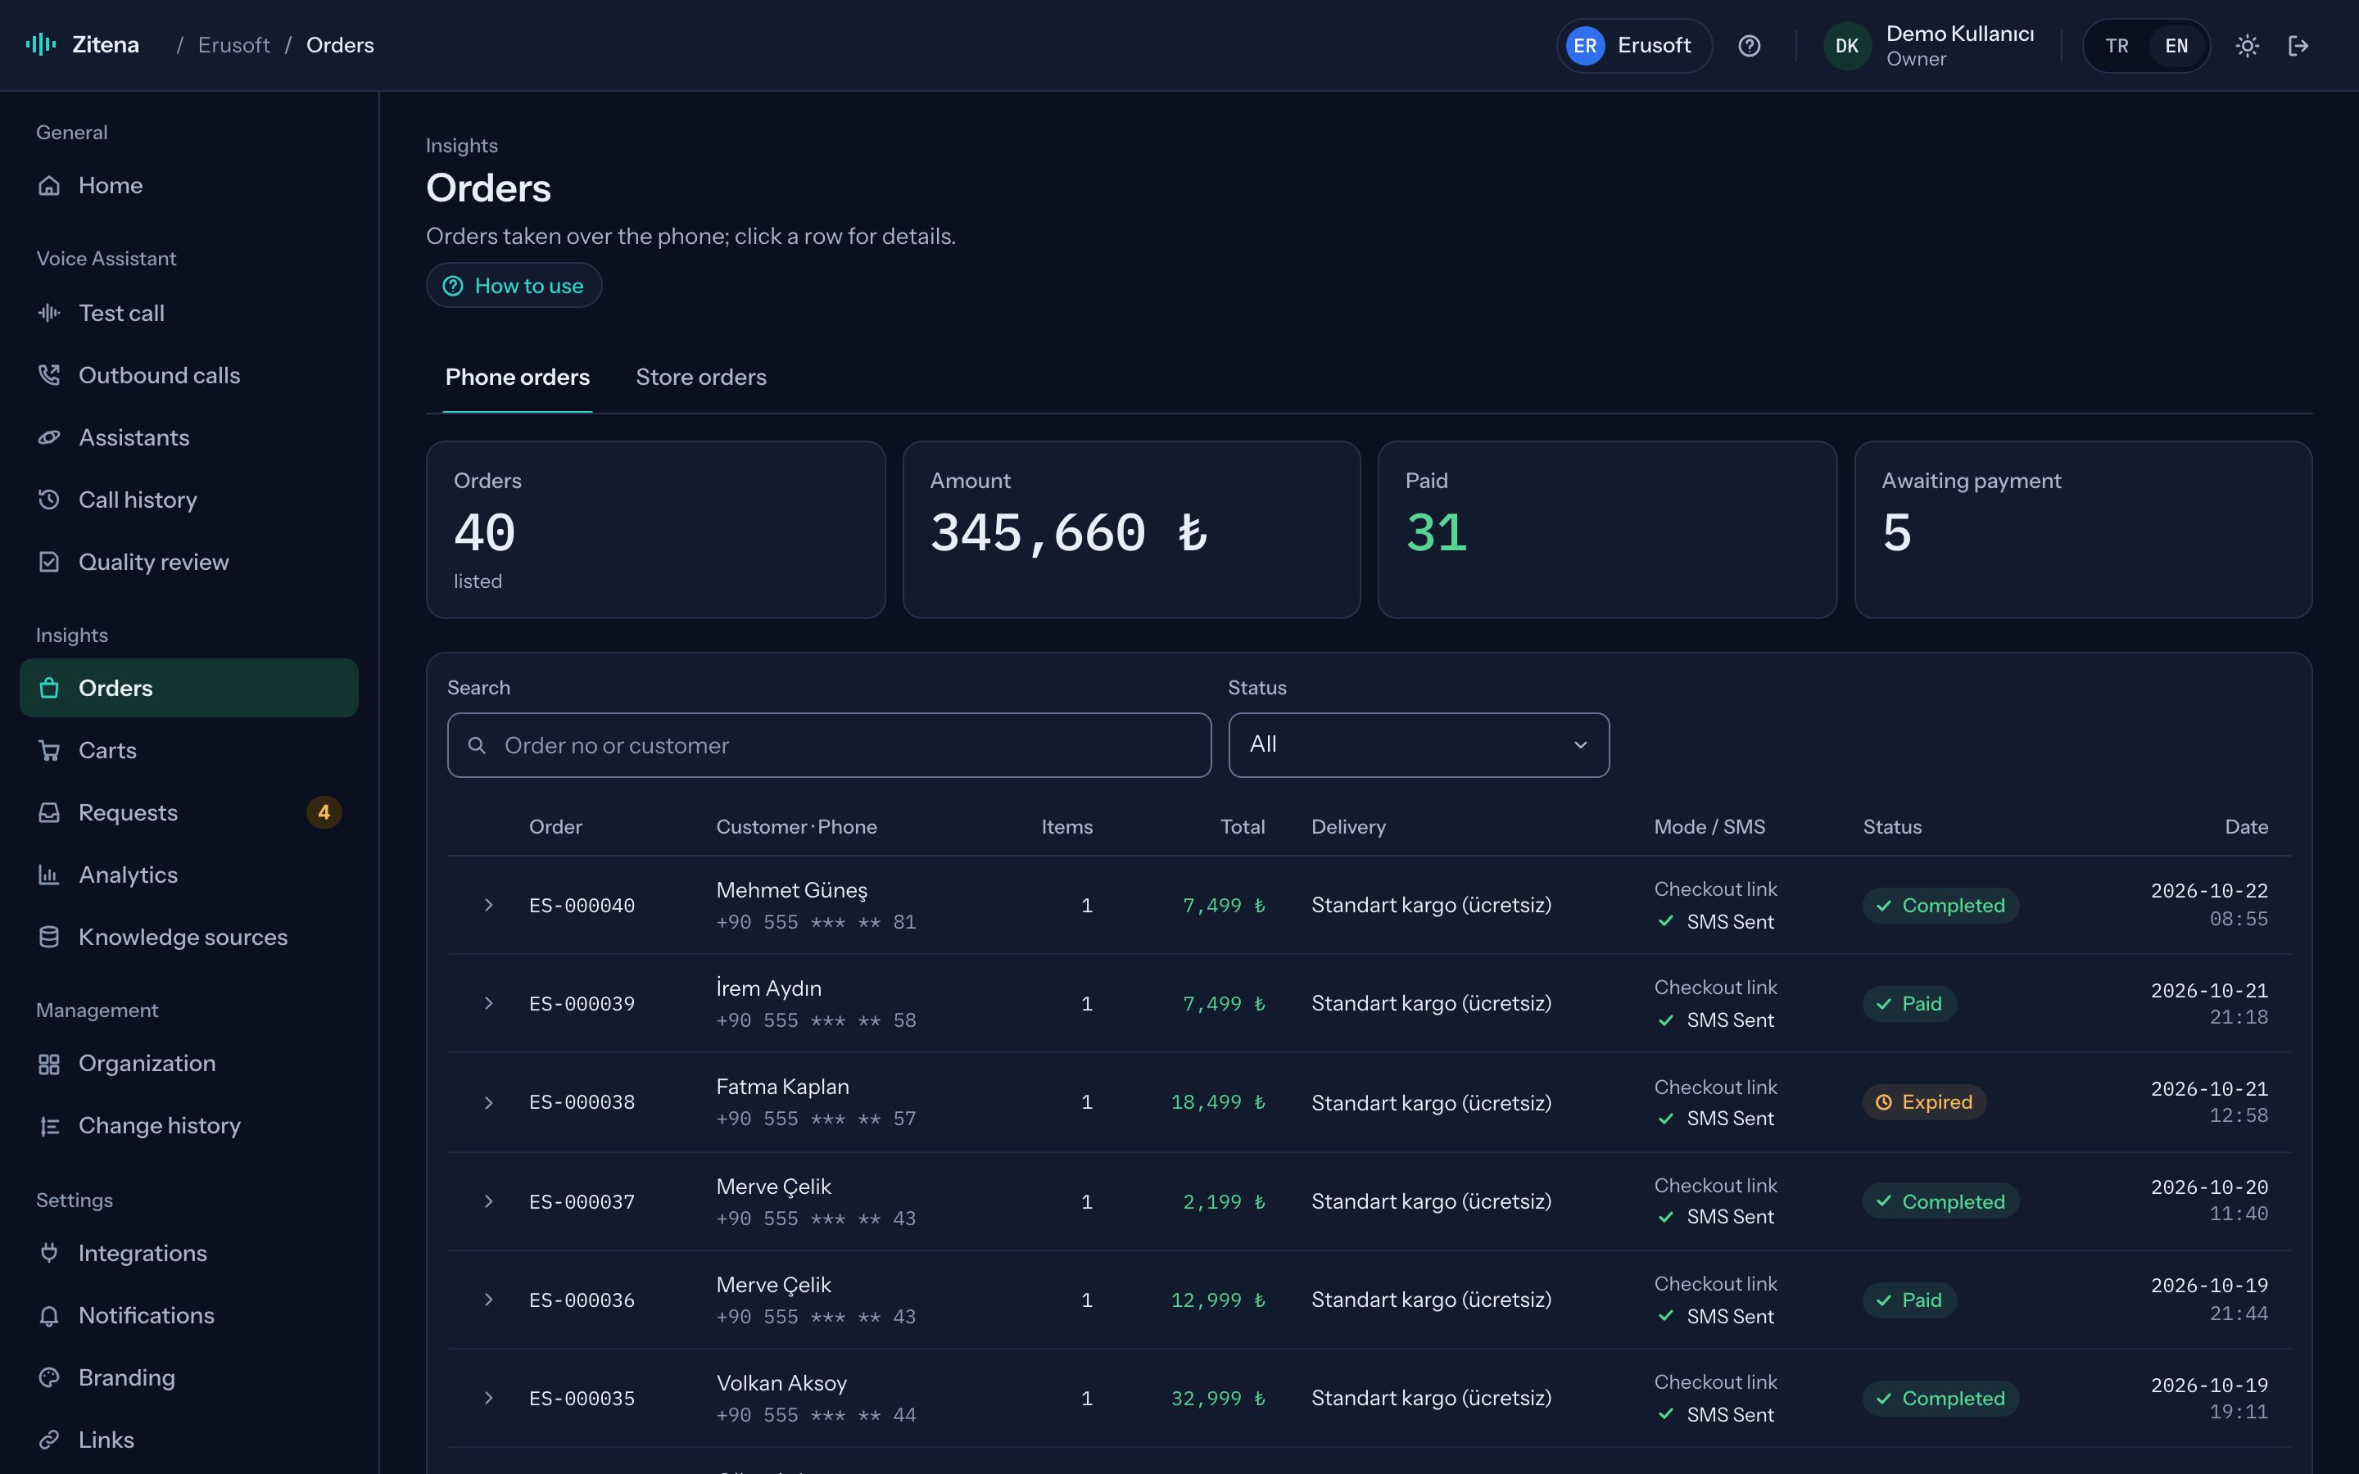Open the Erusoft organization switcher
The image size is (2359, 1474).
coord(1634,46)
